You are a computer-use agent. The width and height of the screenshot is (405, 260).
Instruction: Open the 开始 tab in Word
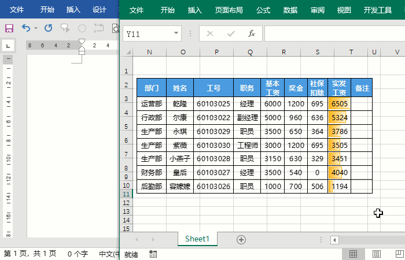pos(47,10)
